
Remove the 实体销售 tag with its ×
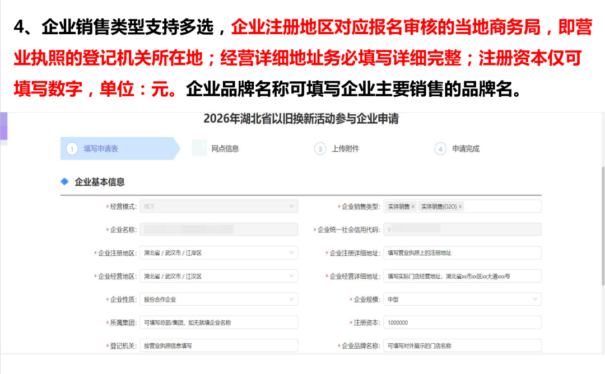tap(413, 207)
